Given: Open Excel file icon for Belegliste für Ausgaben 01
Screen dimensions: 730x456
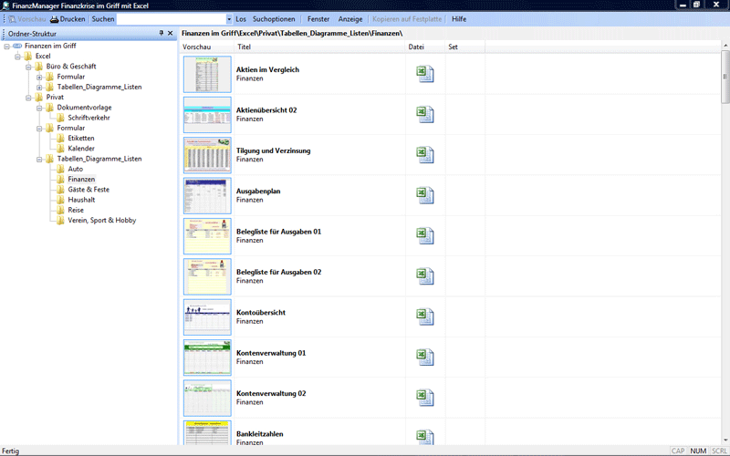Looking at the screenshot, I should pyautogui.click(x=425, y=236).
